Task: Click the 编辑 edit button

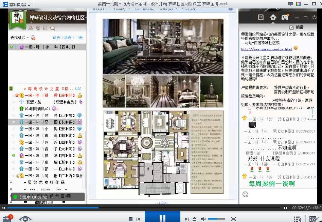Action: [296, 27]
